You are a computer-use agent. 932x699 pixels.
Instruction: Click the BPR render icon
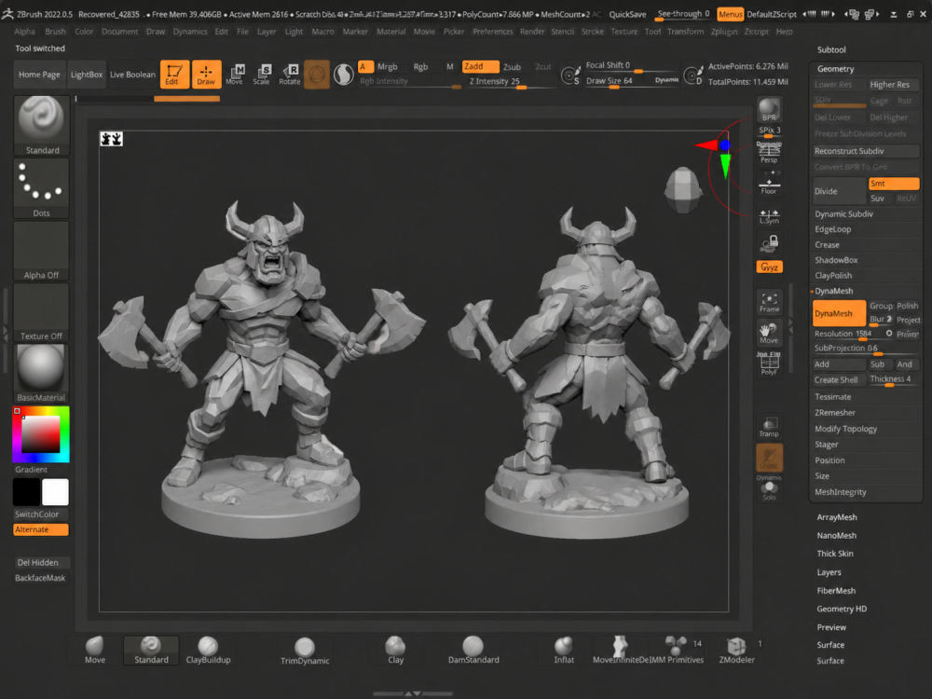pyautogui.click(x=769, y=109)
